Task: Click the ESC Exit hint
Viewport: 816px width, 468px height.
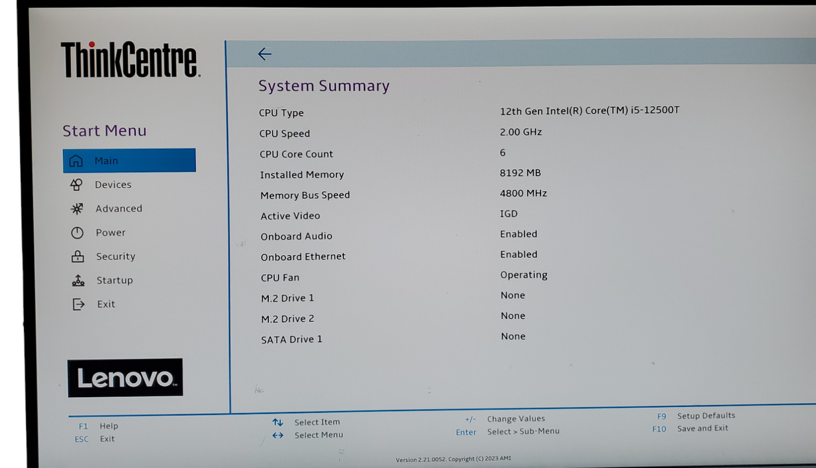Action: pos(95,439)
